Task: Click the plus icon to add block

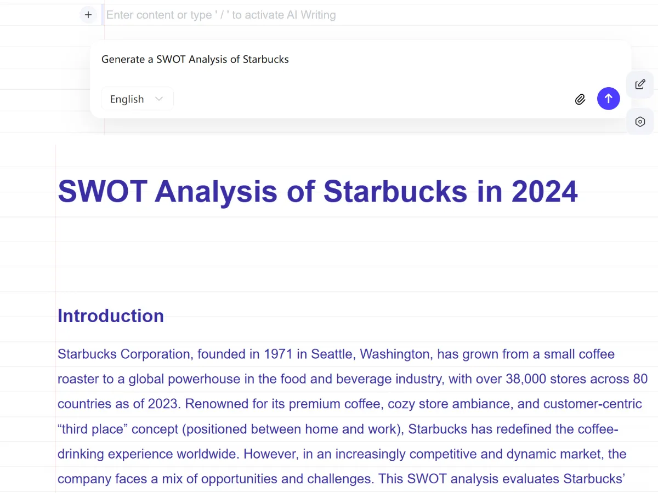Action: pyautogui.click(x=88, y=15)
